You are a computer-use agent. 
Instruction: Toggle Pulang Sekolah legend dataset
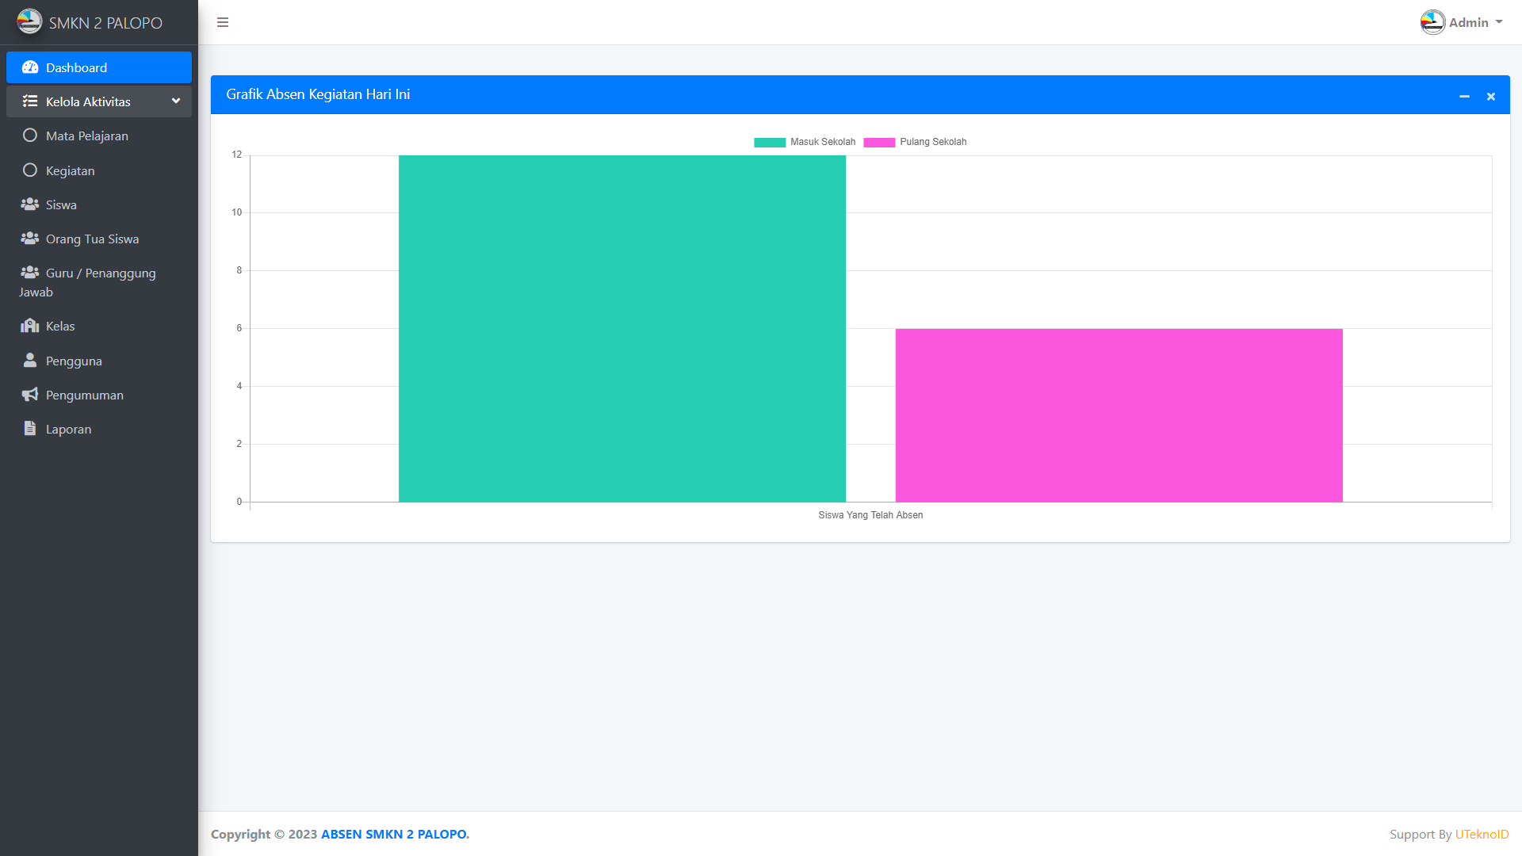tap(915, 142)
